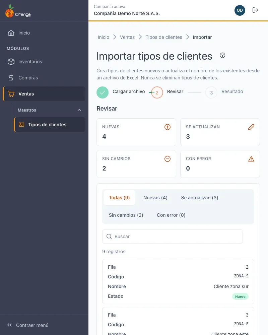Click Se actualizan card count 3
Image resolution: width=268 pixels, height=335 pixels.
click(x=188, y=137)
